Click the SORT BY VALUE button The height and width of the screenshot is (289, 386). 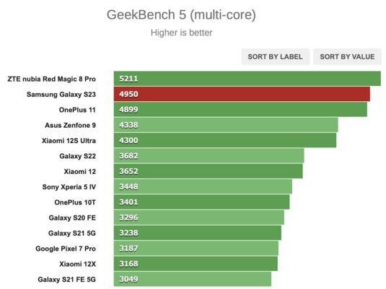[347, 56]
